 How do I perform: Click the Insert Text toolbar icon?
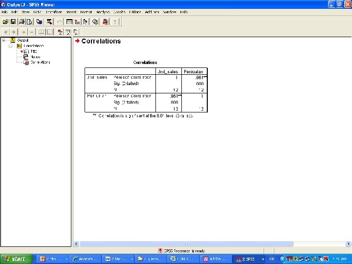(x=76, y=32)
